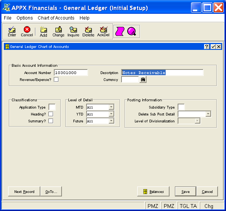Click the Subsidiary Type input box
226x211 pixels.
click(x=181, y=107)
